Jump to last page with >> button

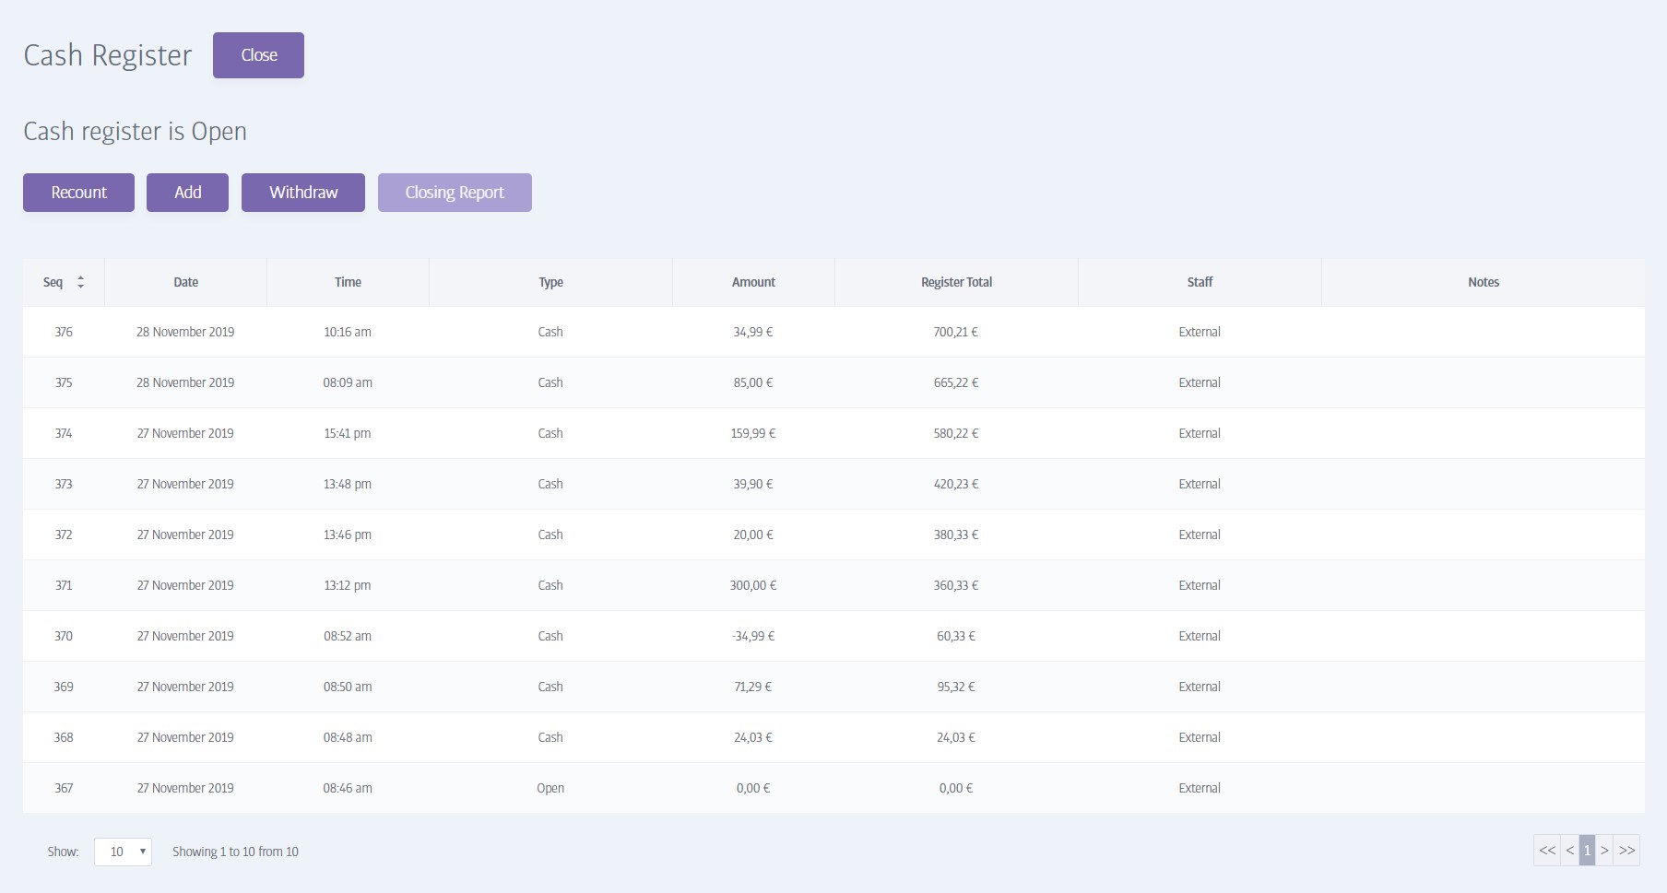pos(1626,851)
